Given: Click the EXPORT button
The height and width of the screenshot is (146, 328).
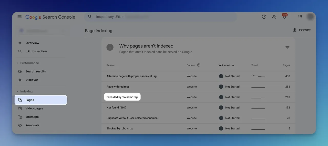Looking at the screenshot, I should 302,30.
